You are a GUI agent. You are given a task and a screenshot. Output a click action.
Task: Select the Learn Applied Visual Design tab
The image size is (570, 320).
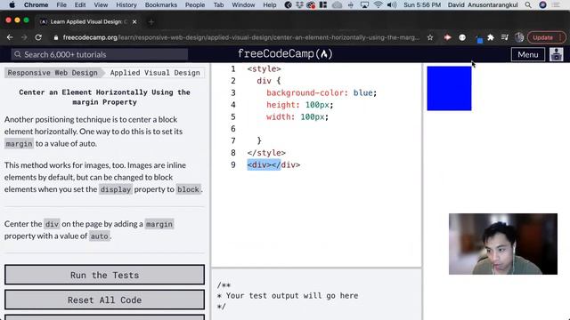tap(88, 21)
